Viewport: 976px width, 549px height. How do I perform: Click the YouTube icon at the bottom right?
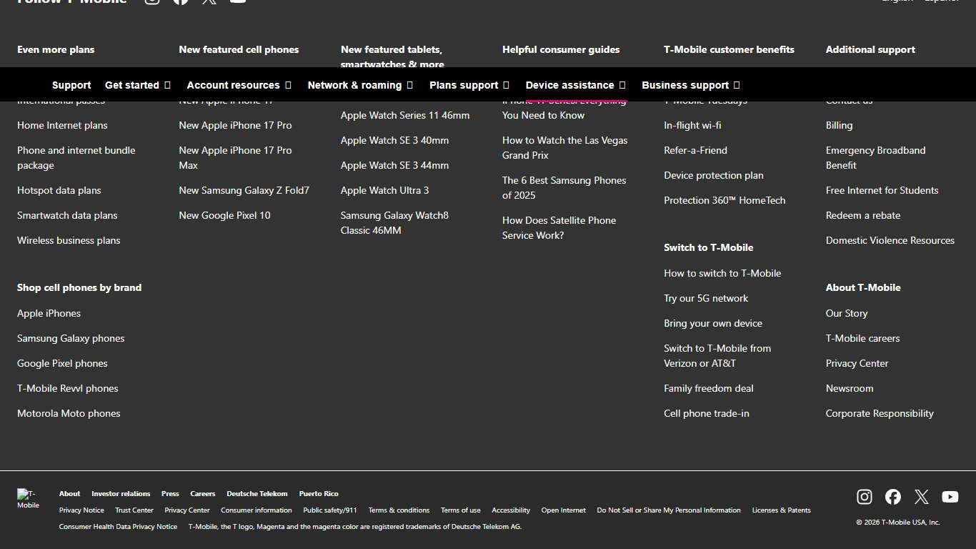click(950, 496)
